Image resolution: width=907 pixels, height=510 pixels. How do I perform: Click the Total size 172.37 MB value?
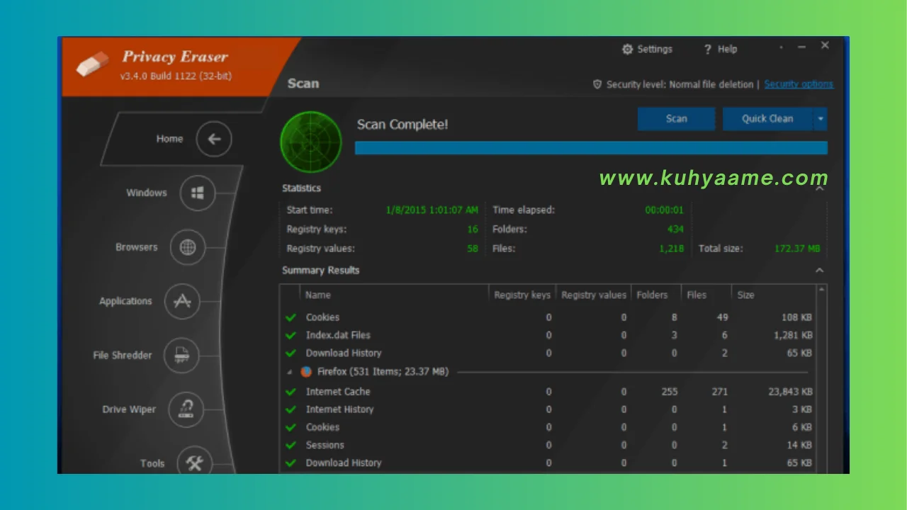797,249
